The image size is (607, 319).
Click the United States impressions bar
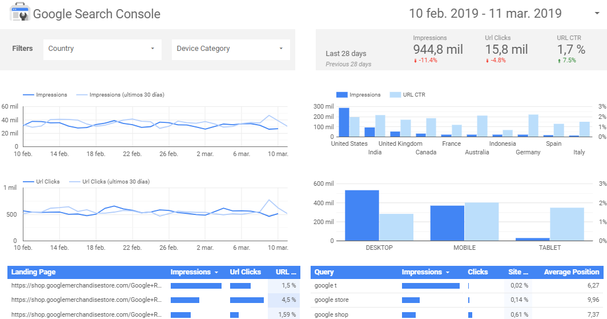[x=344, y=122]
